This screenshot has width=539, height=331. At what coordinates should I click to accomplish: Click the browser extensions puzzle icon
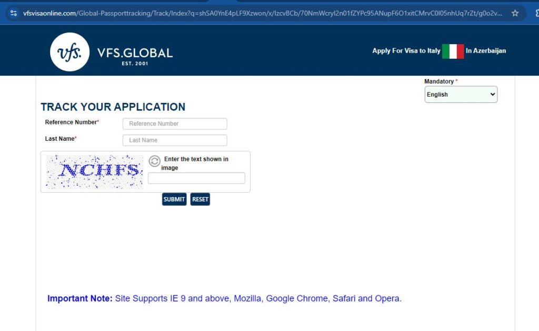(537, 13)
